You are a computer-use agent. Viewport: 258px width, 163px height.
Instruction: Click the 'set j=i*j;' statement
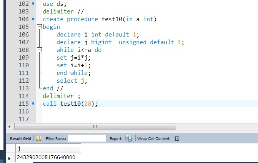(x=73, y=58)
